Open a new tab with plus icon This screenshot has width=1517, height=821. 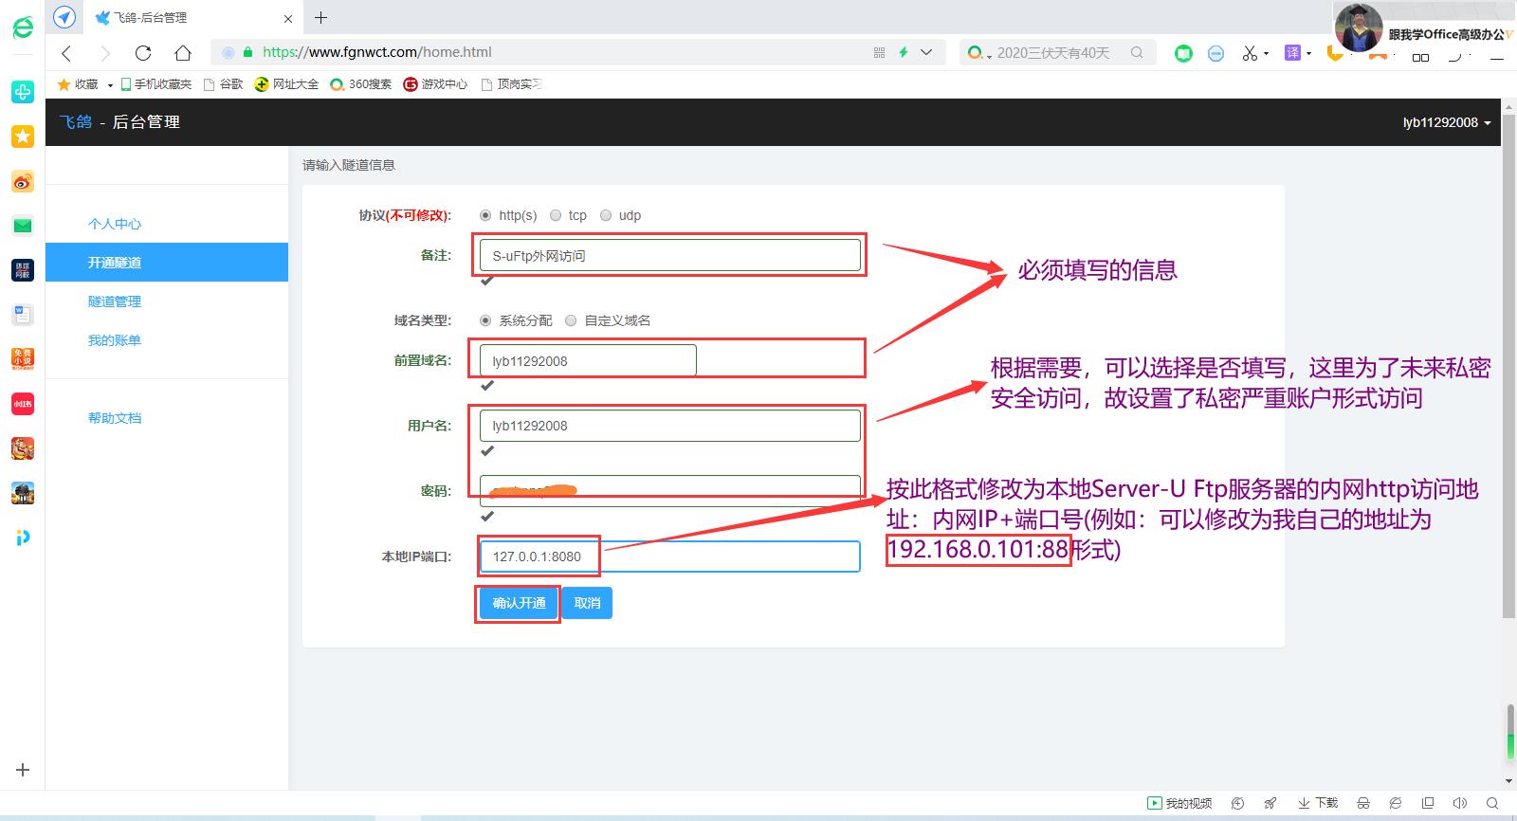pyautogui.click(x=321, y=17)
